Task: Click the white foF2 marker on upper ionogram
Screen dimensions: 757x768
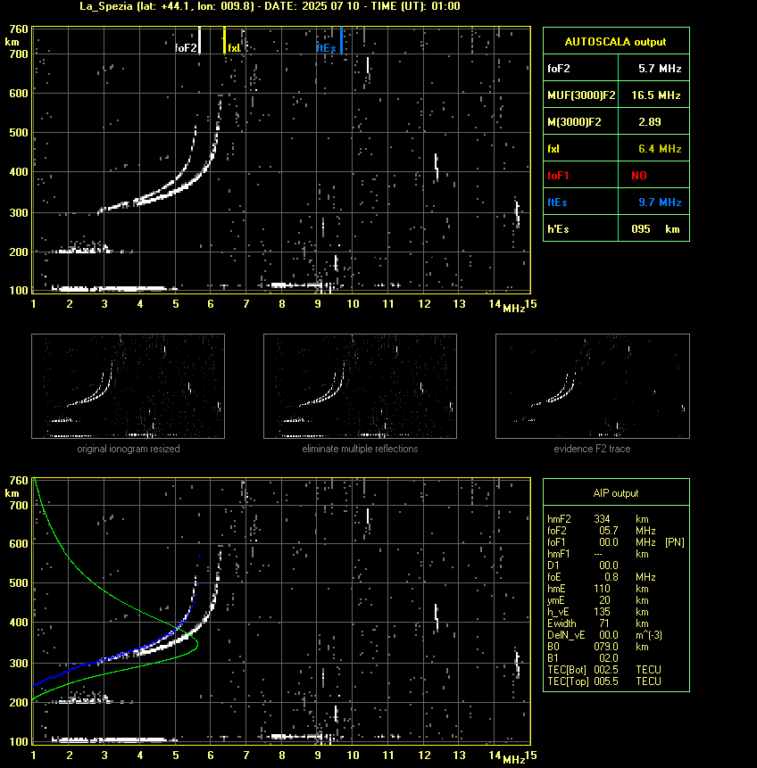Action: pos(199,40)
